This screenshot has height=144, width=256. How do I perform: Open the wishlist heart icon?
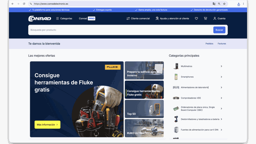coord(196,19)
